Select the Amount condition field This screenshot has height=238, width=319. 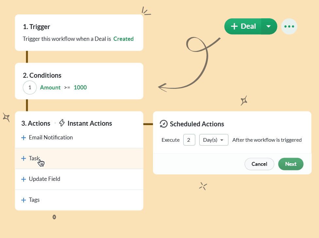pos(50,87)
